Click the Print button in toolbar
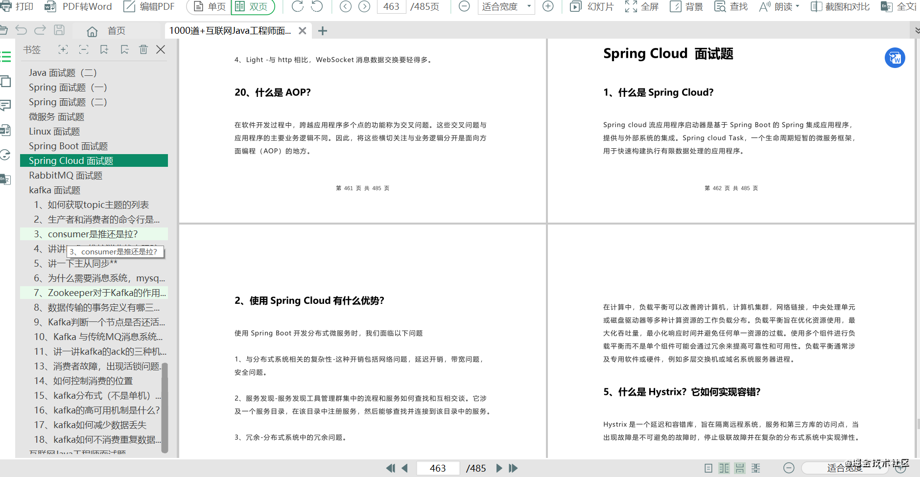 [x=17, y=6]
